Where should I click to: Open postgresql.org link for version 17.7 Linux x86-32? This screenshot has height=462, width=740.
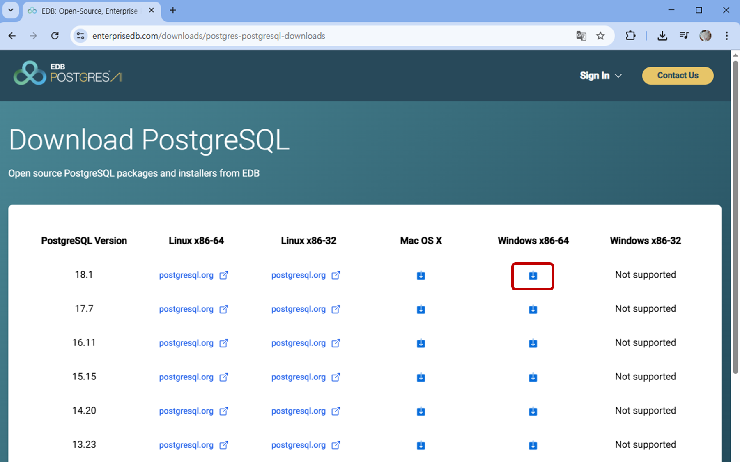coord(298,309)
